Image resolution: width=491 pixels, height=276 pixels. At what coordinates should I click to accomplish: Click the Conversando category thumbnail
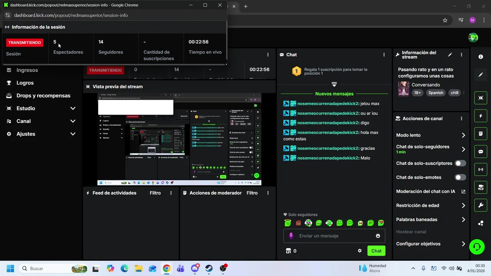coord(403,89)
